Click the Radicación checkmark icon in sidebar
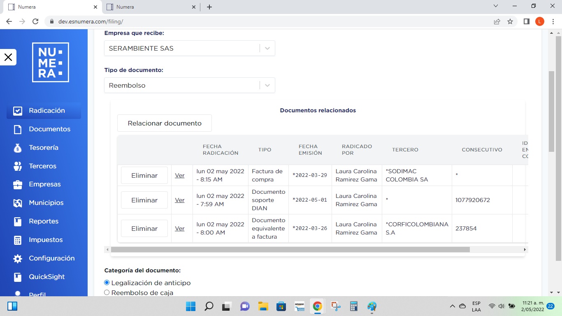 pyautogui.click(x=17, y=111)
